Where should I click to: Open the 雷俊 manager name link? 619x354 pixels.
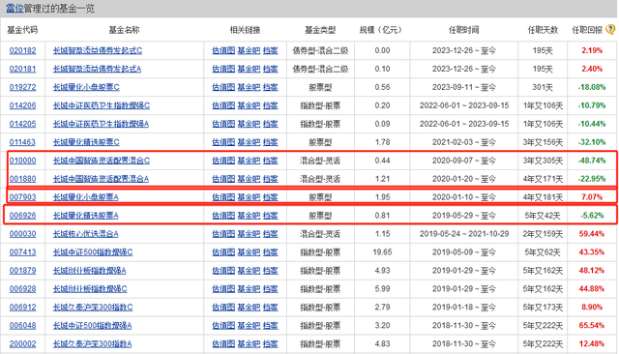click(x=15, y=9)
